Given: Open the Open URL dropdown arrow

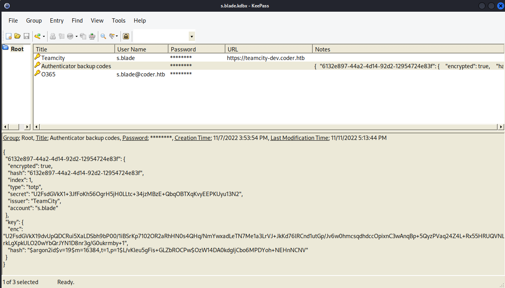Looking at the screenshot, I should pyautogui.click(x=76, y=36).
